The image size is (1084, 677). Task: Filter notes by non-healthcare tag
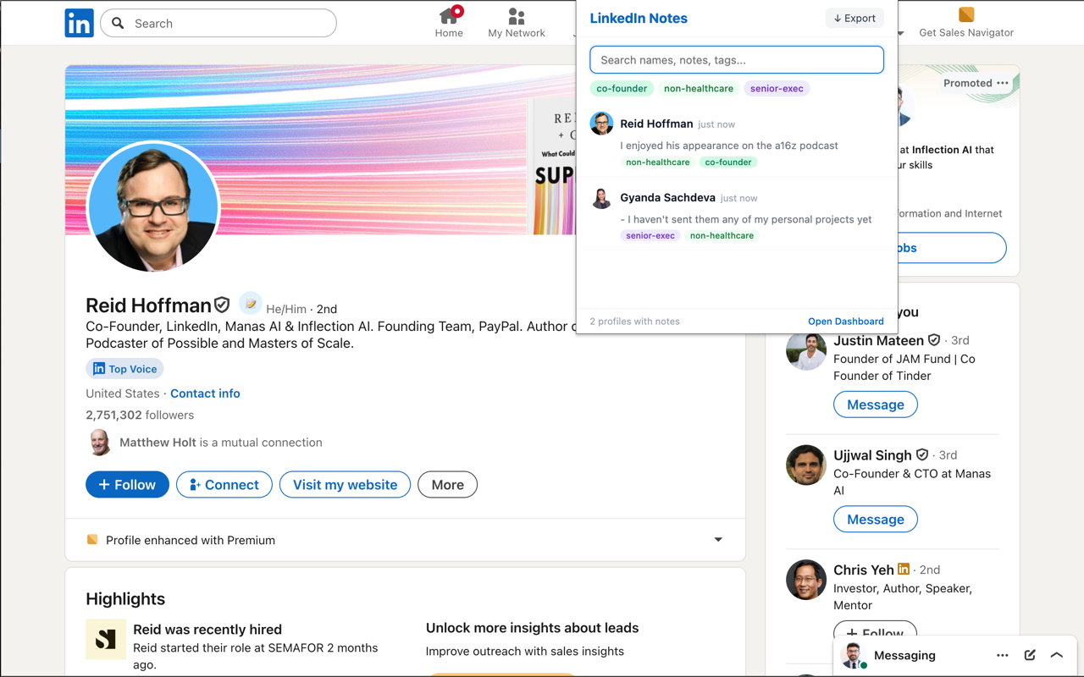699,88
